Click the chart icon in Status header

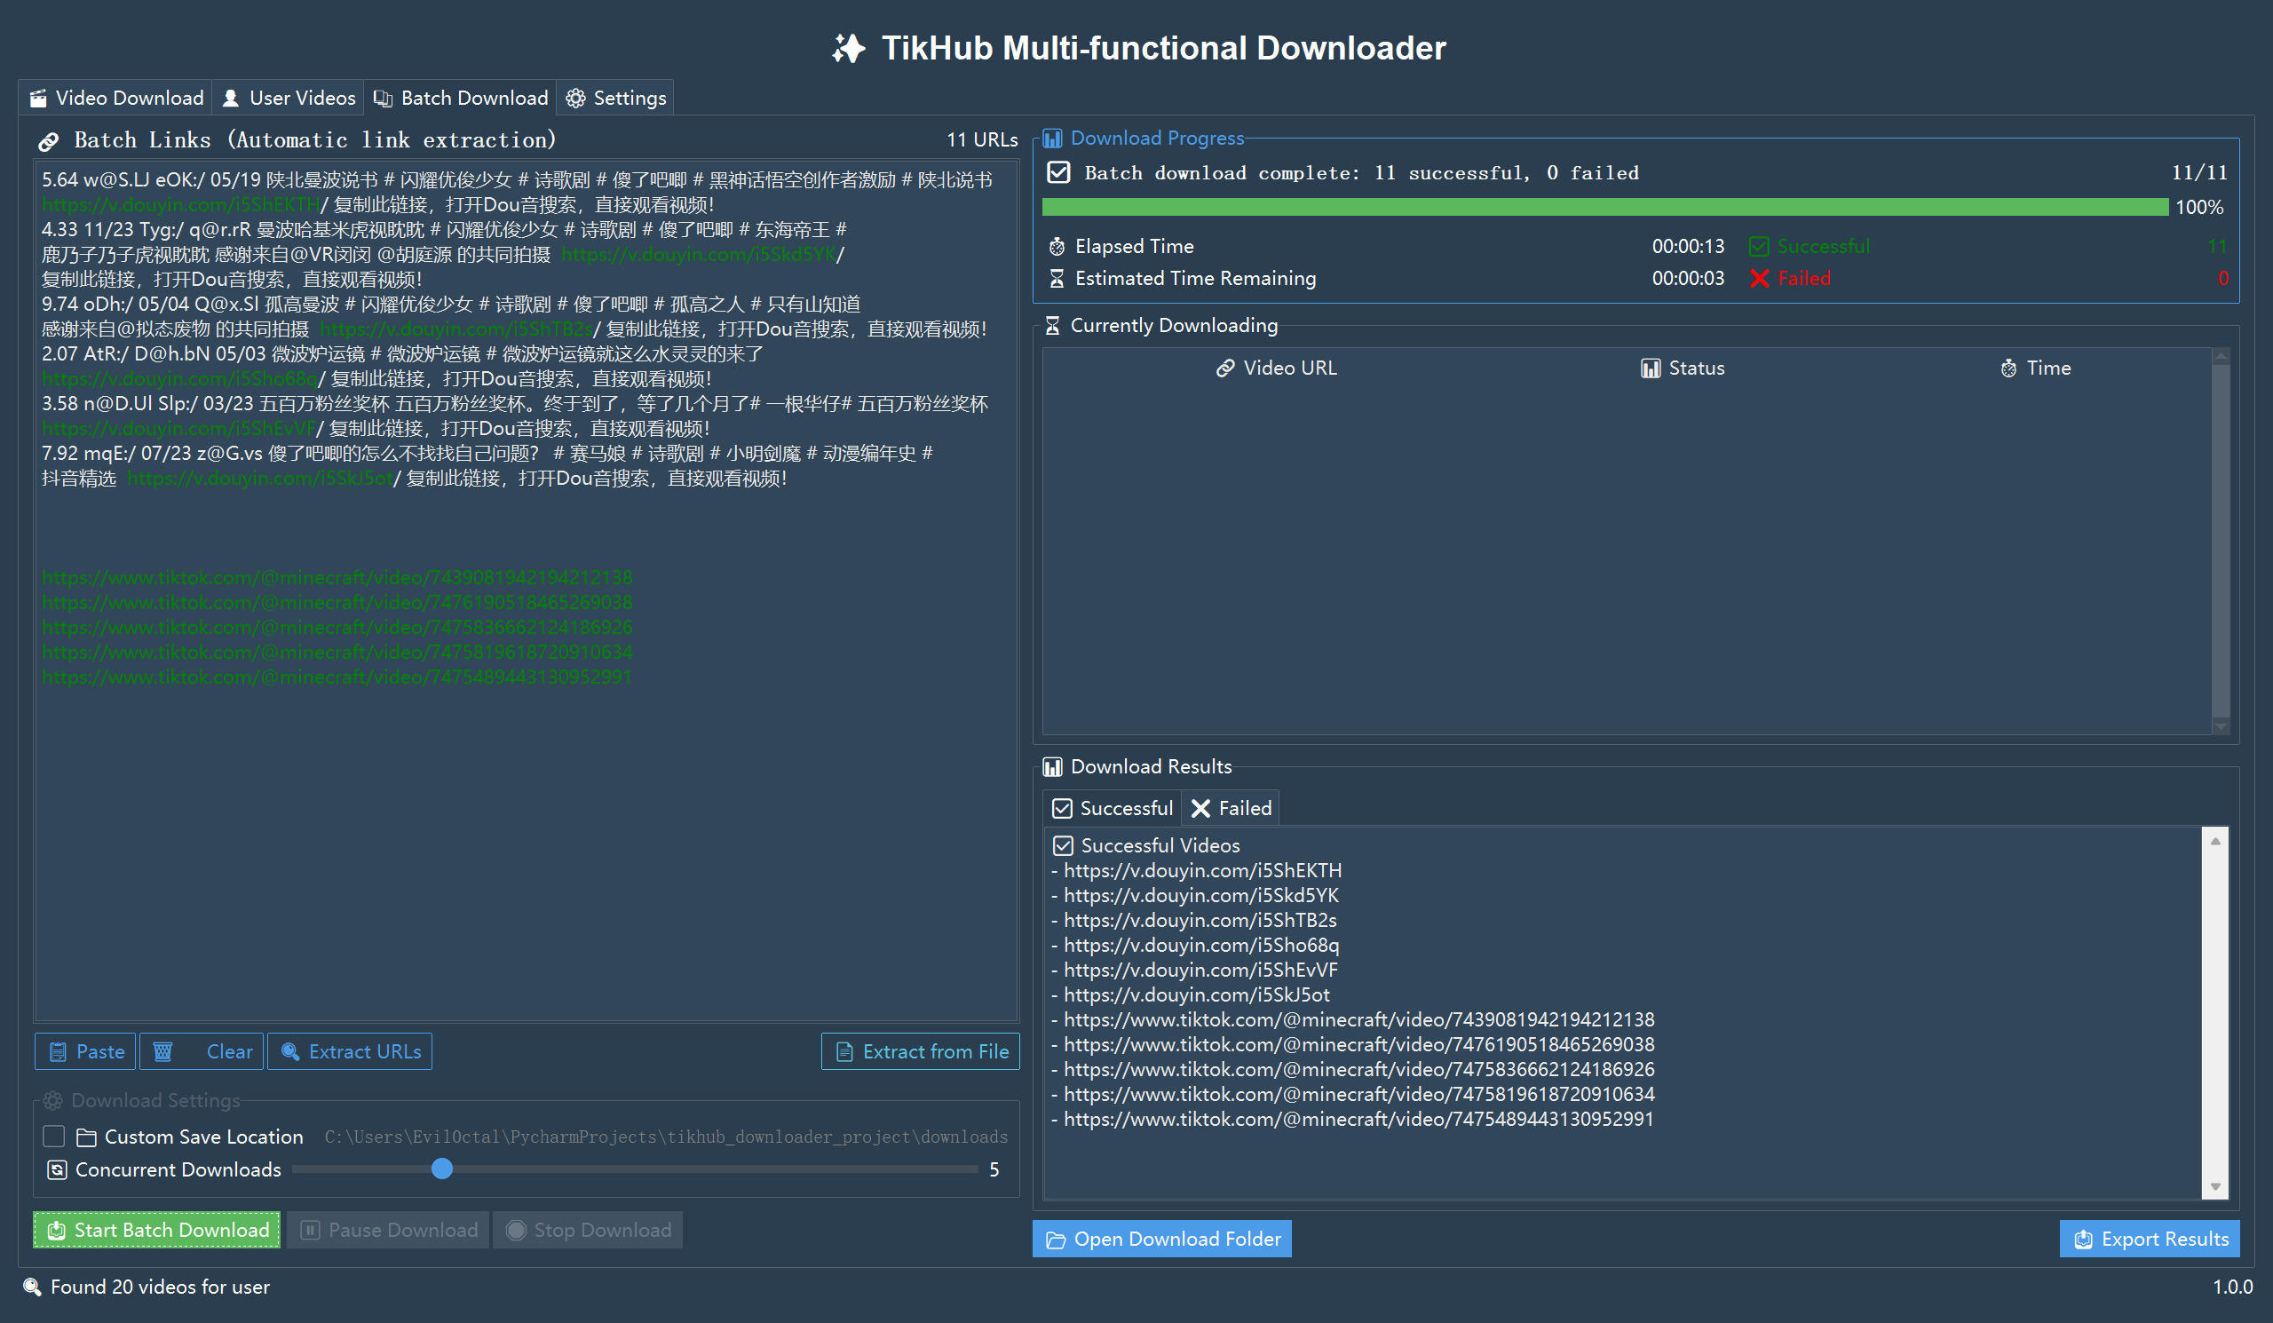pos(1650,368)
